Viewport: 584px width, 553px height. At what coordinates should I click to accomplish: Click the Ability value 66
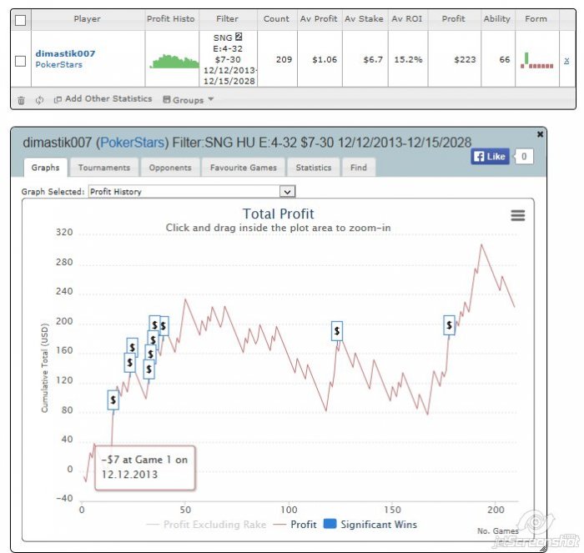[x=504, y=59]
